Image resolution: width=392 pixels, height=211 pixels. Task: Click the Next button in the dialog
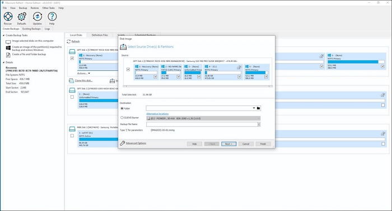tap(228, 144)
